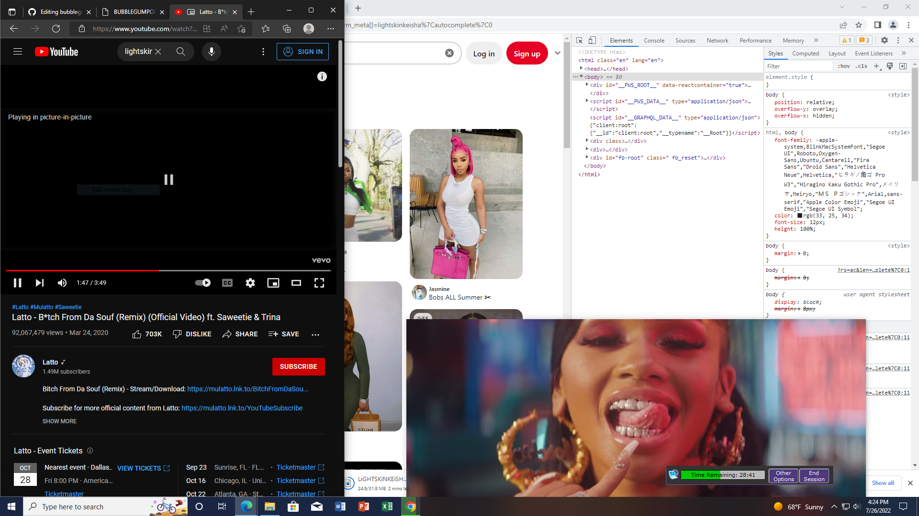
Task: Toggle the YouTube autoplay switch
Action: [203, 283]
